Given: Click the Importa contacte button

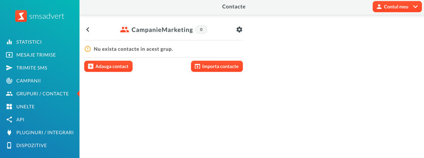Looking at the screenshot, I should [217, 66].
